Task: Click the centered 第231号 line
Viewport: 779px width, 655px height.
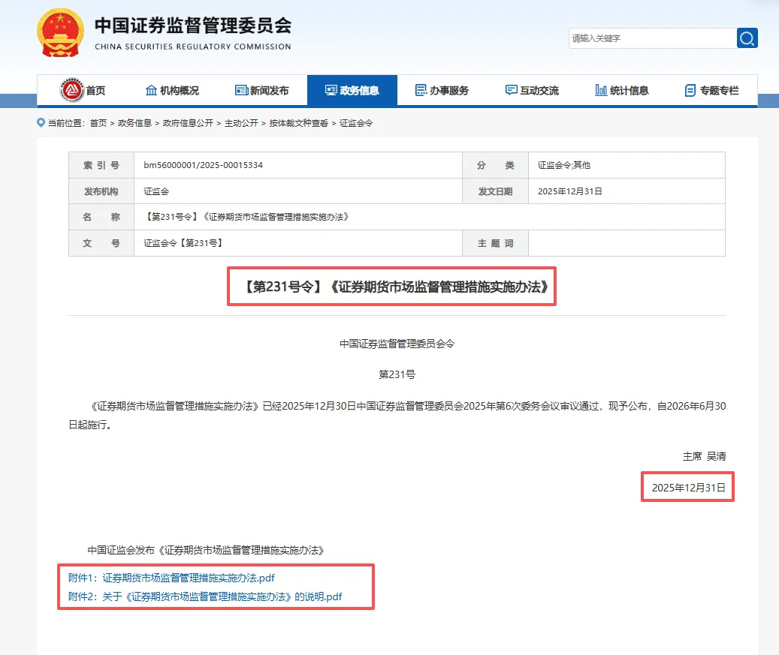Action: coord(397,374)
